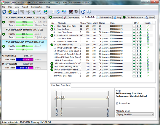Click the greyed-out disk toolbar icon
The height and width of the screenshot is (125, 160).
pos(22,12)
